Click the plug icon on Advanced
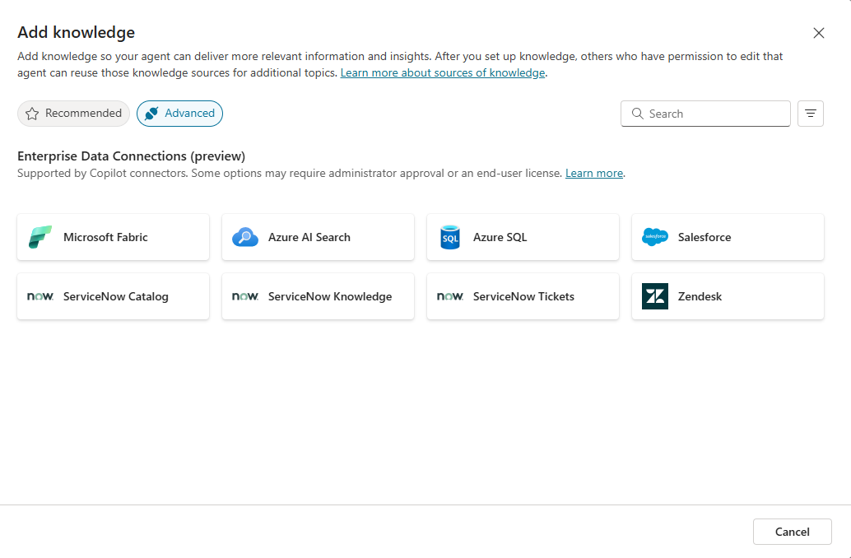This screenshot has width=851, height=558. click(152, 114)
